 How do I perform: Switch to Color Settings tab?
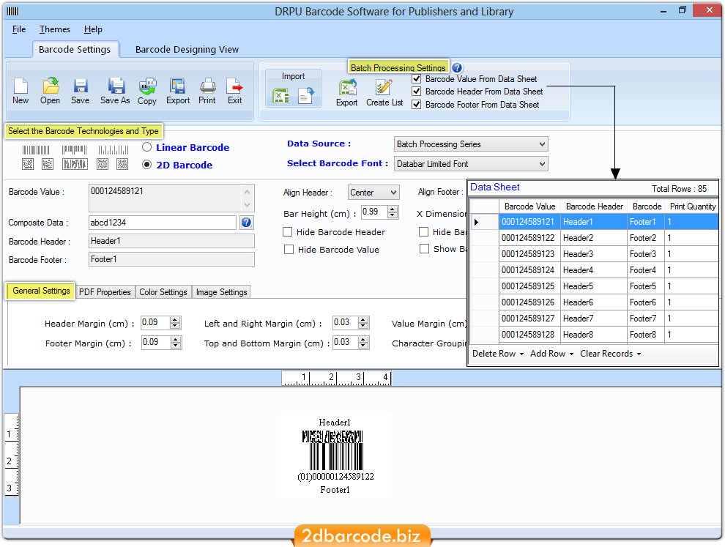tap(163, 292)
